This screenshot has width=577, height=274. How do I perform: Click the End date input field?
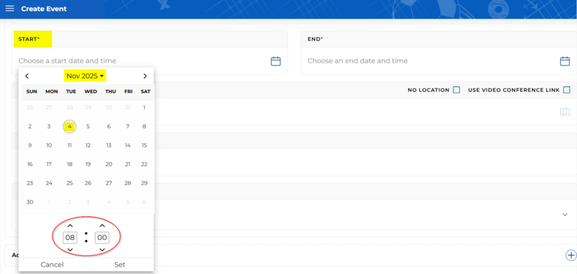(x=430, y=61)
